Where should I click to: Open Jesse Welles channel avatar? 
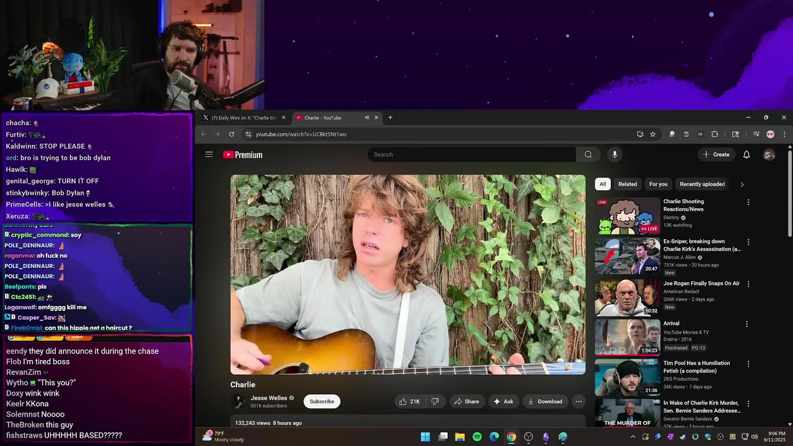pyautogui.click(x=239, y=401)
